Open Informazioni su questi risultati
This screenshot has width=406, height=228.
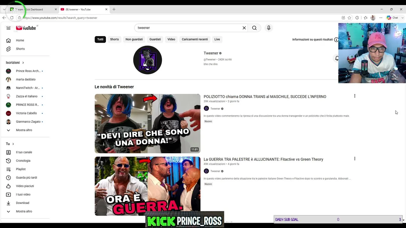(315, 40)
